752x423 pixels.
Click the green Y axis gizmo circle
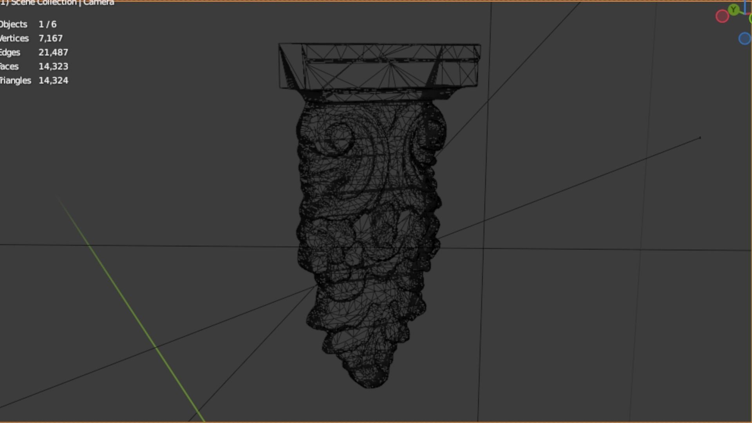734,9
